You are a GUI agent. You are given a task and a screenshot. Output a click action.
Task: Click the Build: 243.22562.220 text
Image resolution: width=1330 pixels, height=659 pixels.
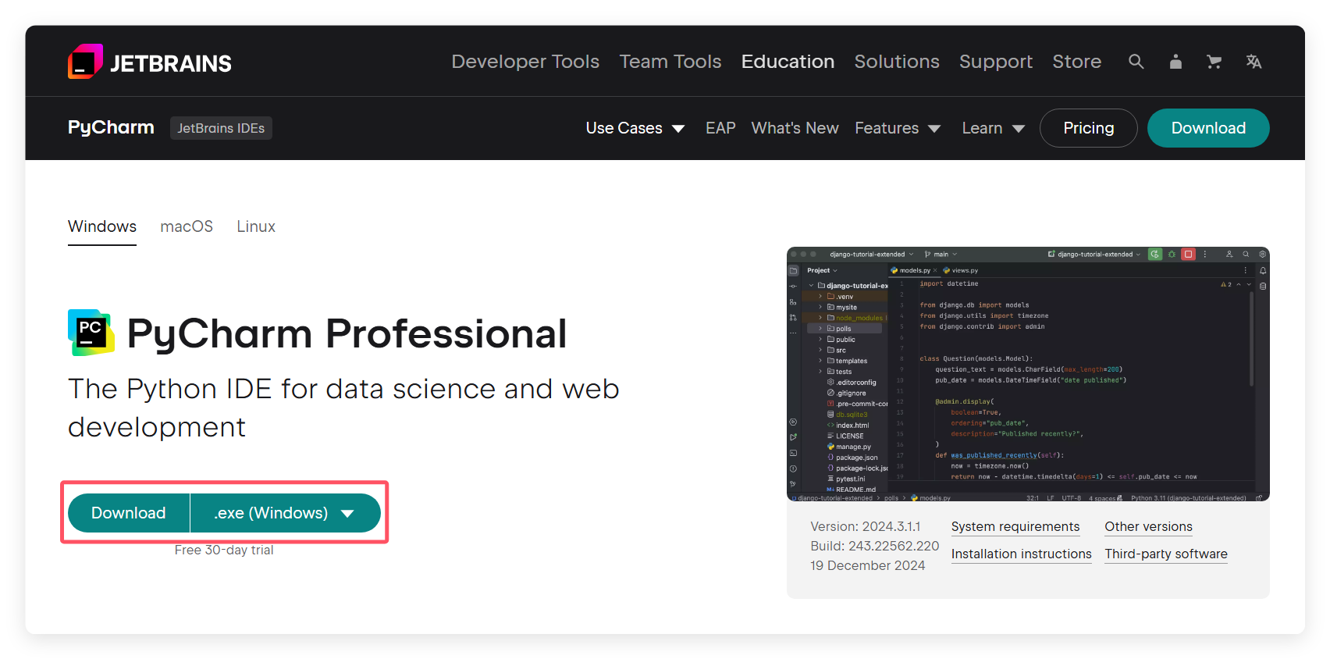pos(874,546)
